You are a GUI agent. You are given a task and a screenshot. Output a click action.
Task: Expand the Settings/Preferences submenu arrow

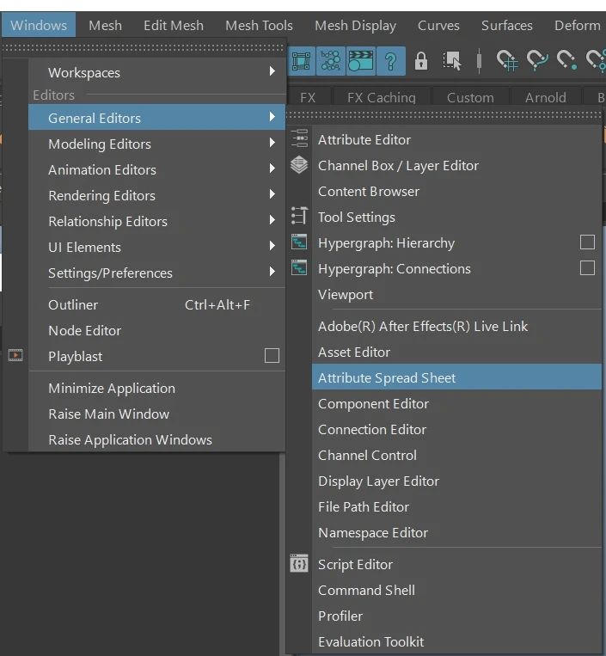coord(272,272)
